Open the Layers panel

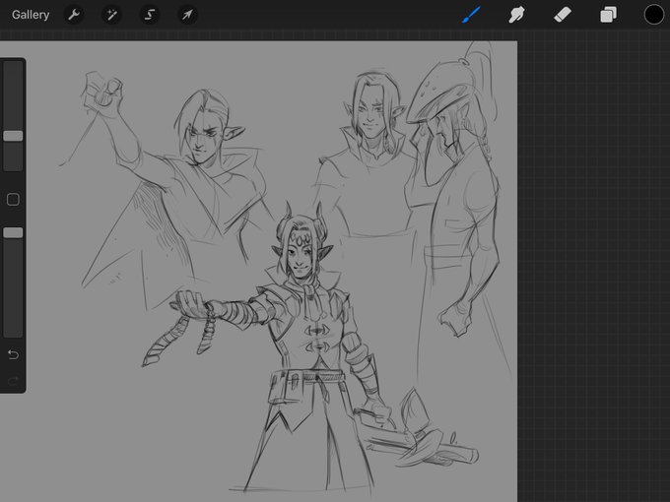pyautogui.click(x=608, y=15)
